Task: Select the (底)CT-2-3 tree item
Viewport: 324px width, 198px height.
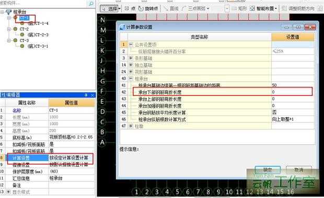Action: (x=38, y=35)
